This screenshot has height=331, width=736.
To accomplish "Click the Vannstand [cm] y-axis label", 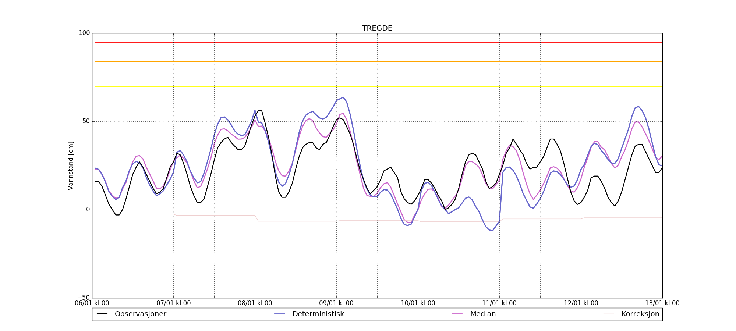I will 71,165.
